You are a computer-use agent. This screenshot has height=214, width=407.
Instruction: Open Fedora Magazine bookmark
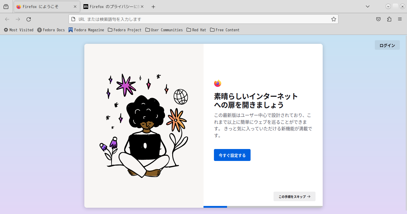point(86,30)
